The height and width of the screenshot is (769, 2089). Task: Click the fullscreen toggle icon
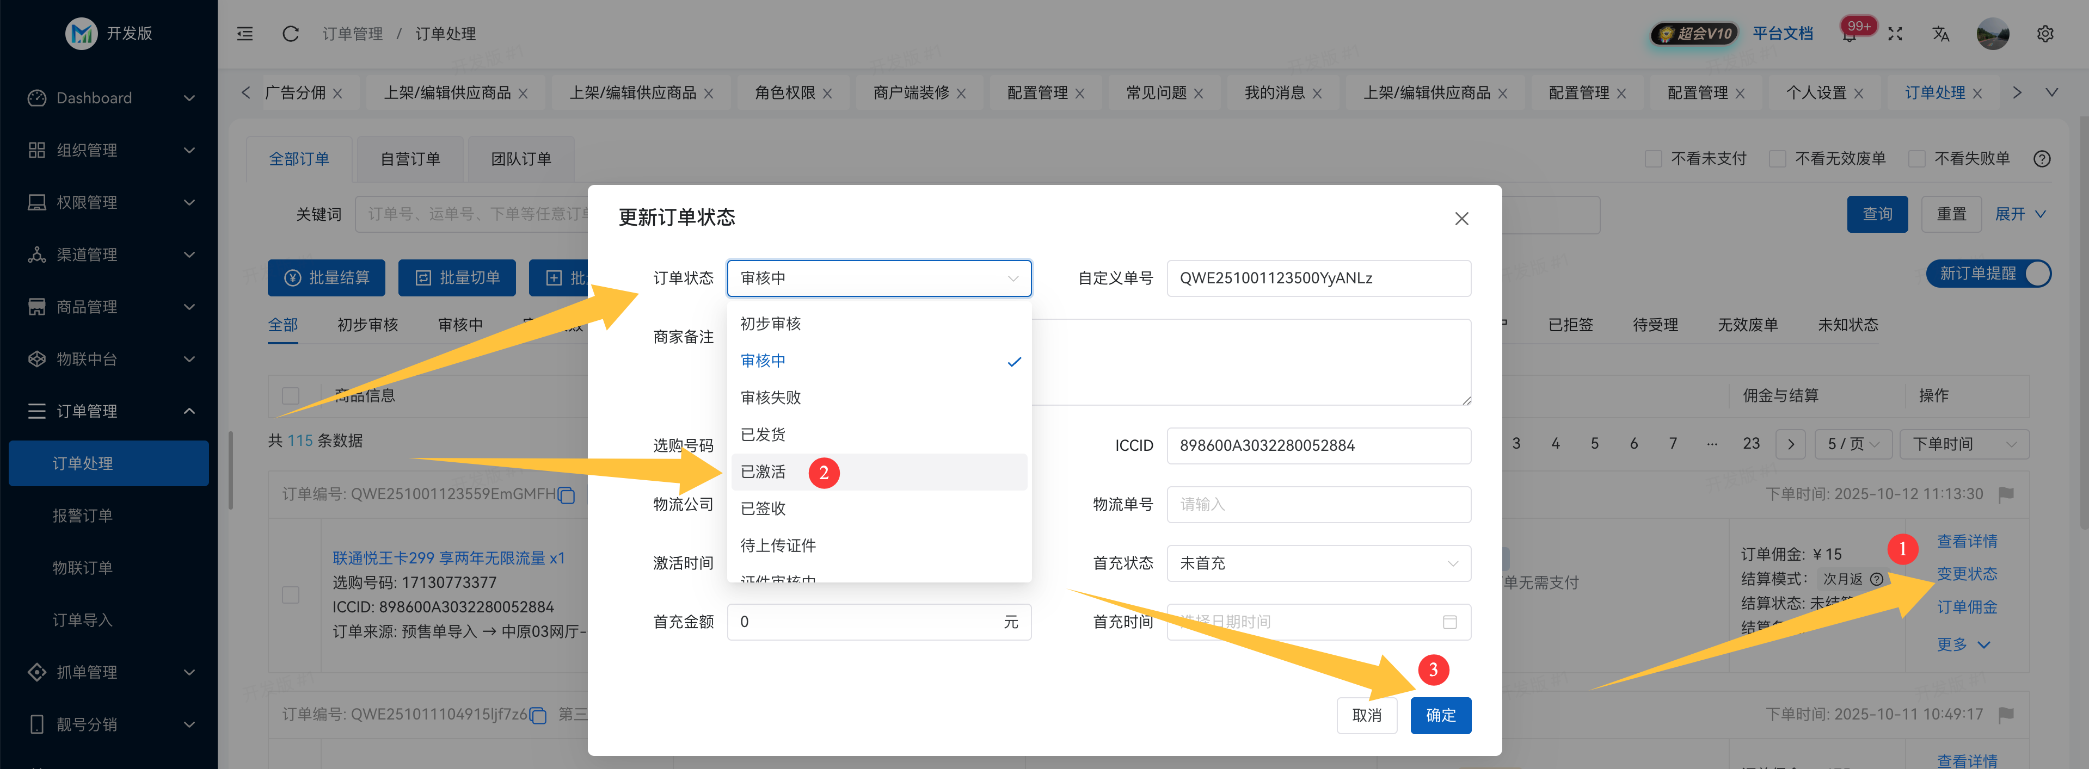[x=1895, y=34]
